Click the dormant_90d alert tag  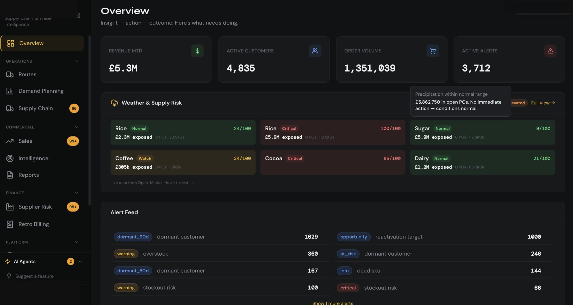point(133,237)
